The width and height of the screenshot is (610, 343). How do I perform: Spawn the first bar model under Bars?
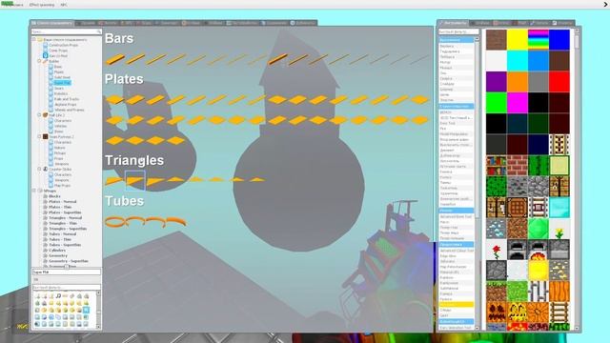115,59
